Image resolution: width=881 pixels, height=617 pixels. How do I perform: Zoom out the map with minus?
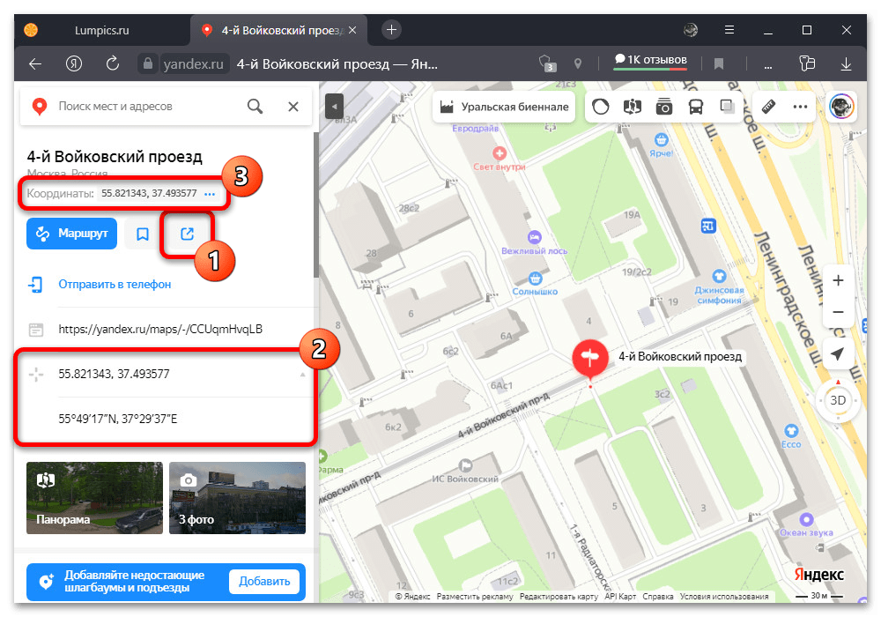pyautogui.click(x=838, y=312)
